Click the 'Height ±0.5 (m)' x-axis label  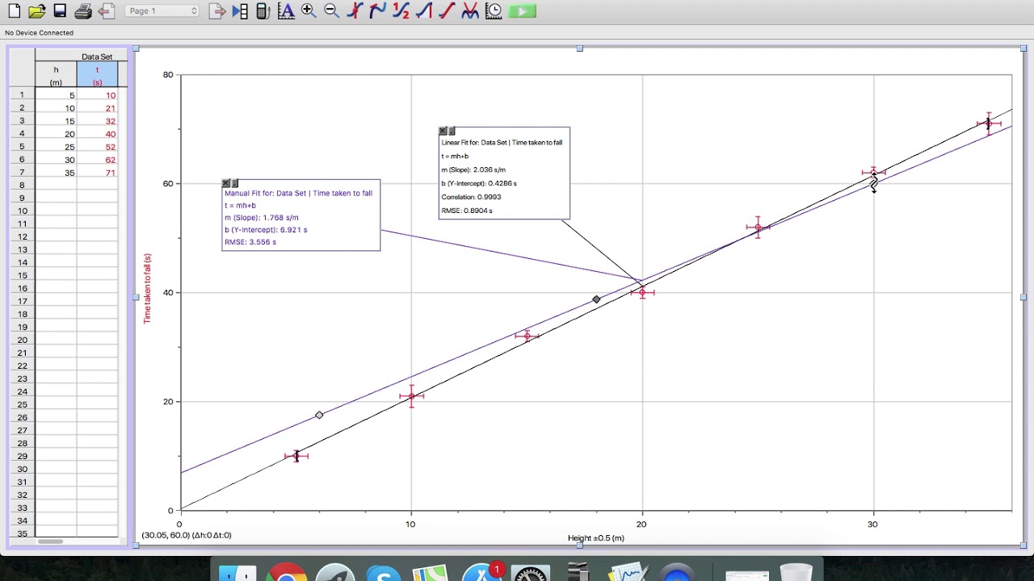click(596, 538)
